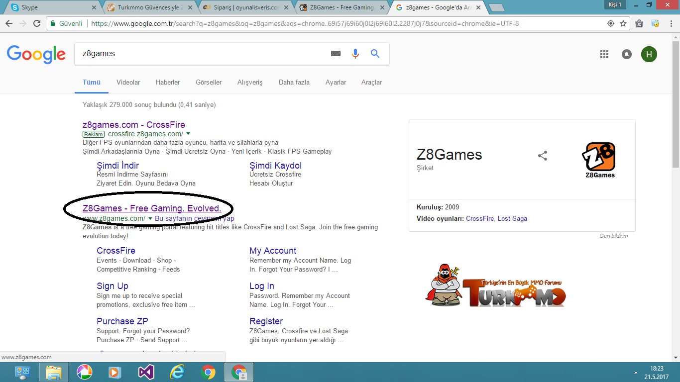Select the Görseller search filter
This screenshot has width=680, height=382.
(x=209, y=82)
